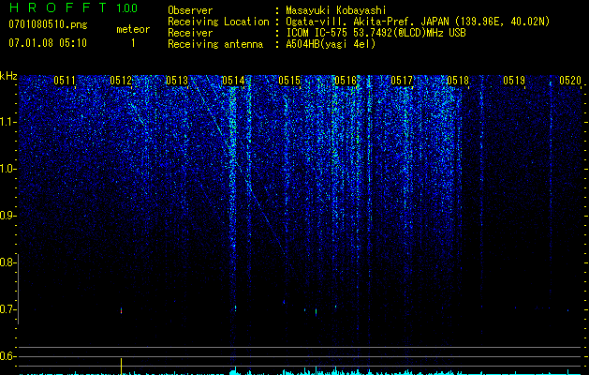Click the 0.8 kHz axis label
This screenshot has height=375, width=589.
point(7,262)
